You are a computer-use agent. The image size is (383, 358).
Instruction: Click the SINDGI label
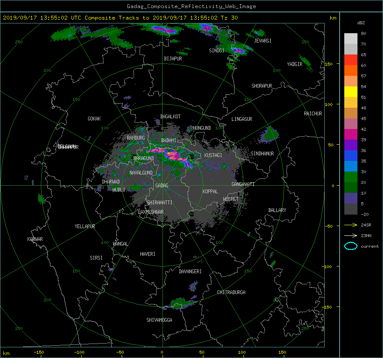point(217,50)
